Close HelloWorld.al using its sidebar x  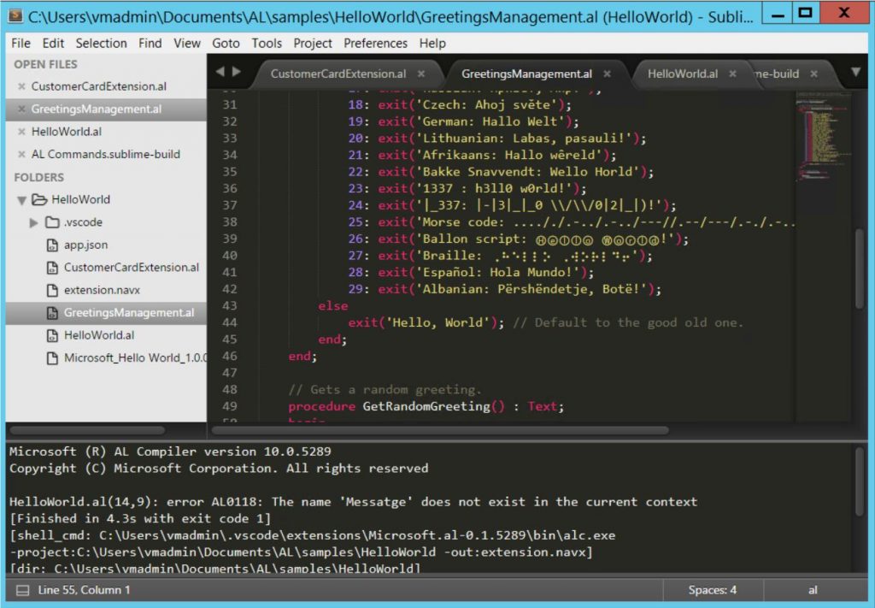click(x=21, y=132)
